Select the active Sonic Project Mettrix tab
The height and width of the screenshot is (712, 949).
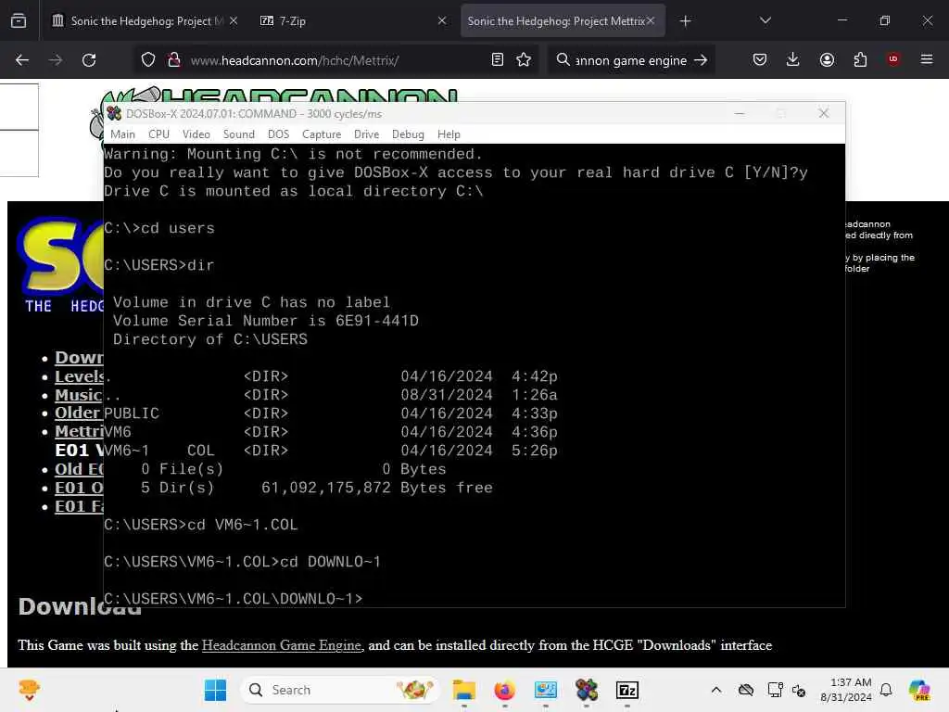click(563, 20)
